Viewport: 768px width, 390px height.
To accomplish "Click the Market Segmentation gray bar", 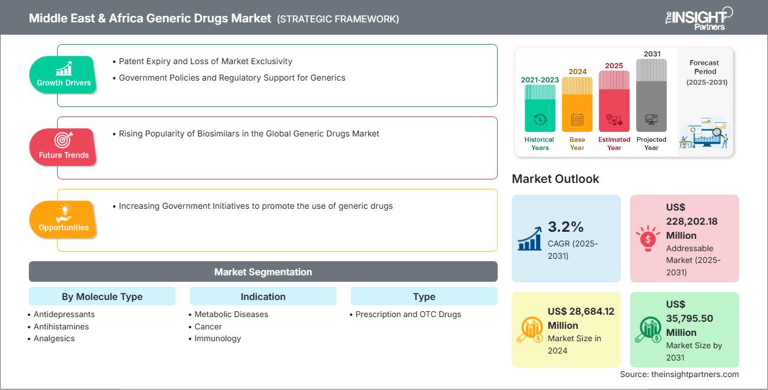I will point(263,272).
